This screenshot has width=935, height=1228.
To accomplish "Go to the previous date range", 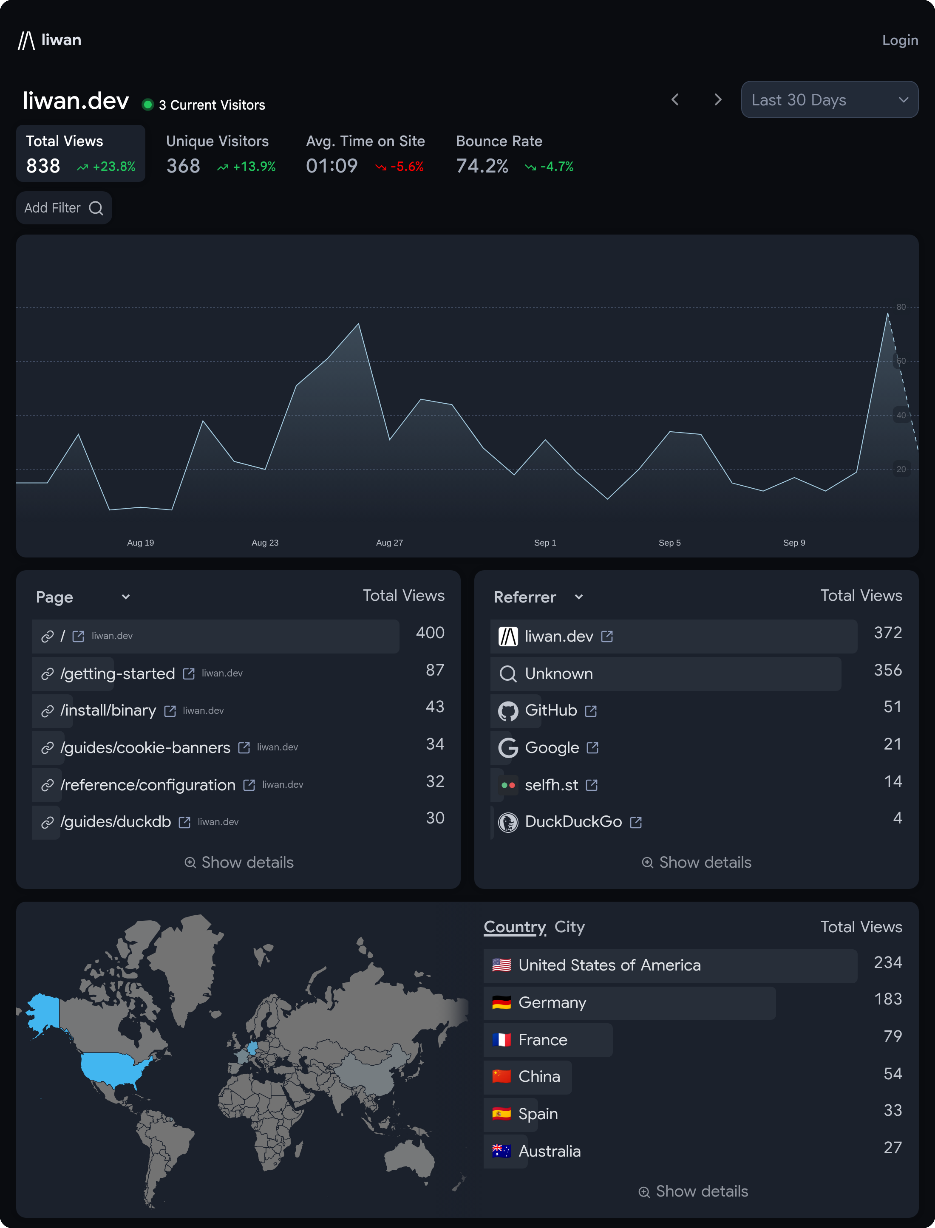I will coord(675,99).
